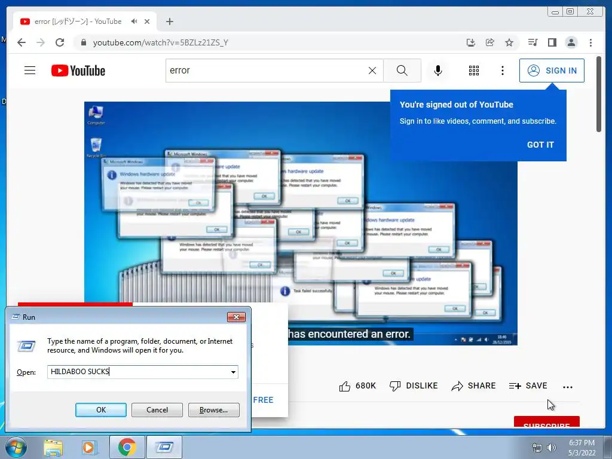The image size is (612, 459).
Task: Click the FREE link behind the Run dialog
Action: [263, 400]
